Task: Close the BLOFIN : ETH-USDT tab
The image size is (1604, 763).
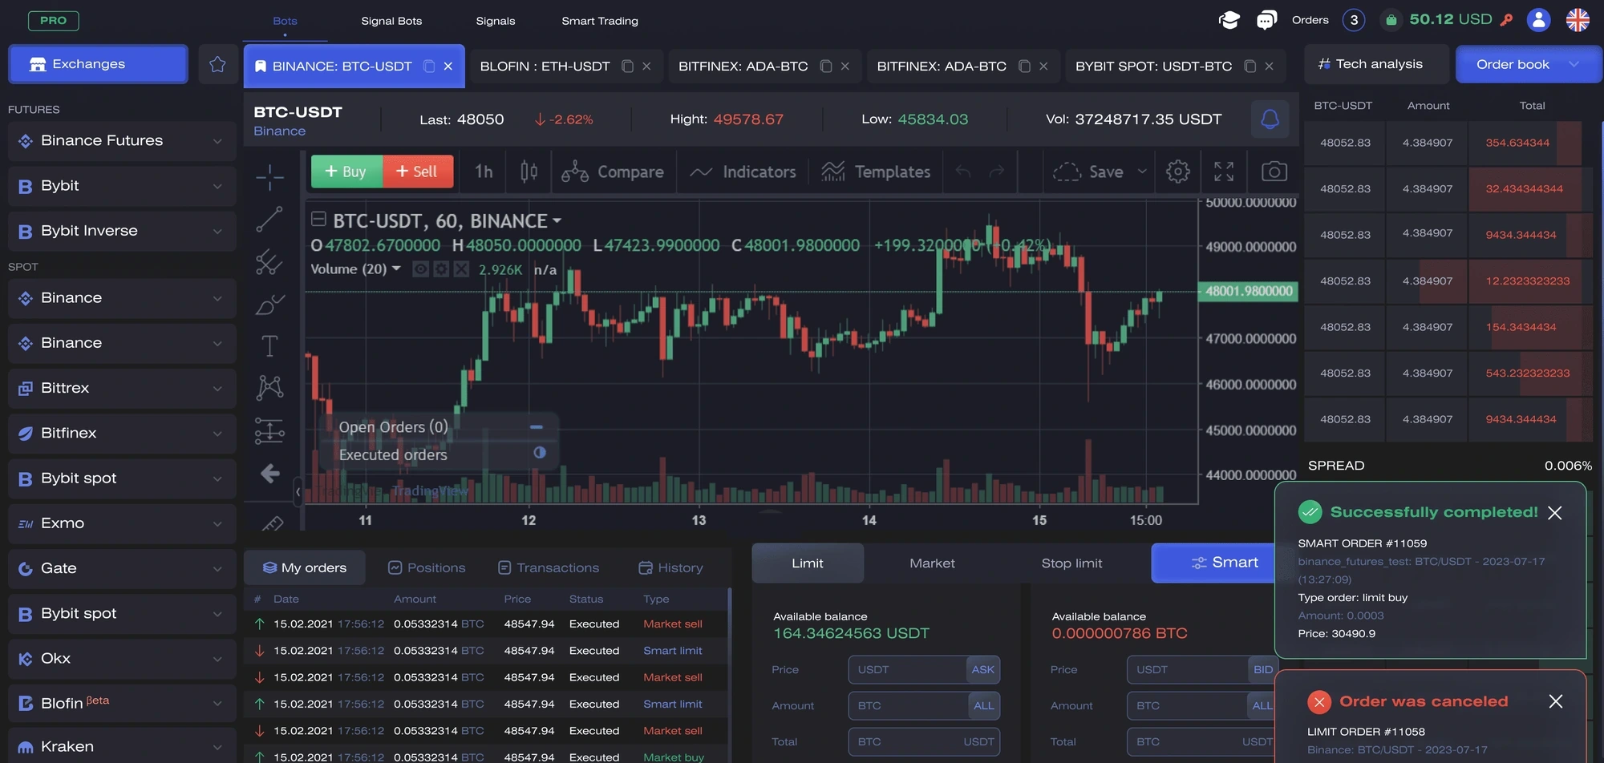Action: (x=646, y=67)
